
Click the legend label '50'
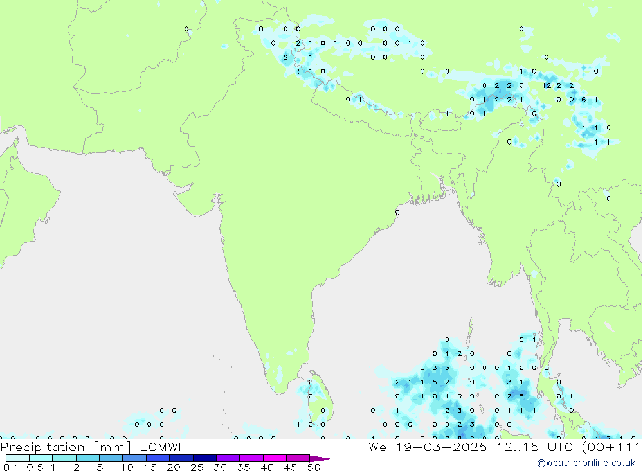[314, 467]
